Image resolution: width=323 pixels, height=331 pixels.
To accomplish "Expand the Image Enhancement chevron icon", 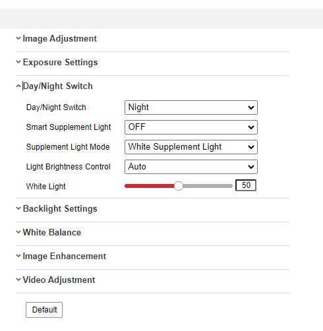I will (x=18, y=256).
